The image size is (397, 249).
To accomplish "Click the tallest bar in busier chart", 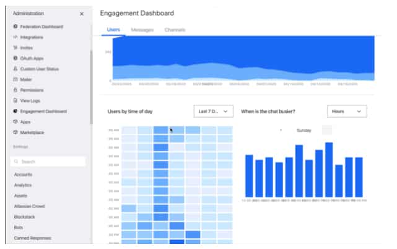I will (x=329, y=170).
